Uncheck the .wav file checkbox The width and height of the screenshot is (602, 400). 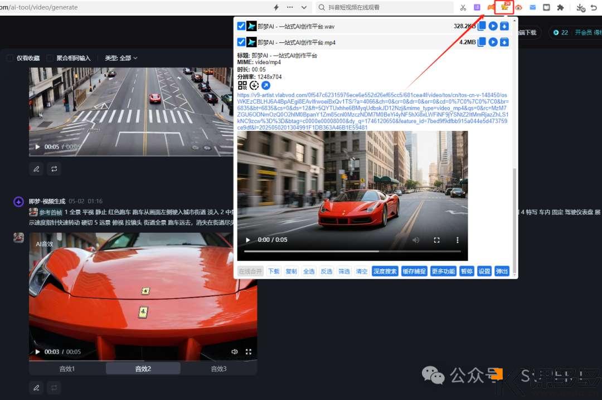click(x=241, y=26)
